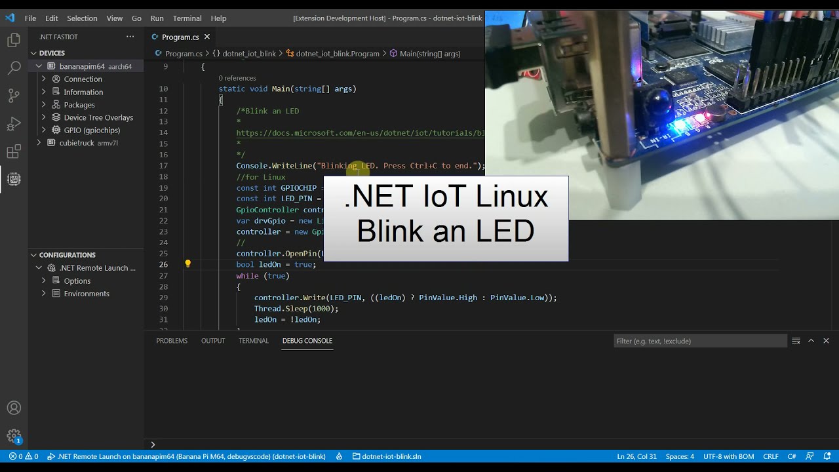This screenshot has width=839, height=472.
Task: Collapse the bananapim64 device node
Action: [x=39, y=66]
